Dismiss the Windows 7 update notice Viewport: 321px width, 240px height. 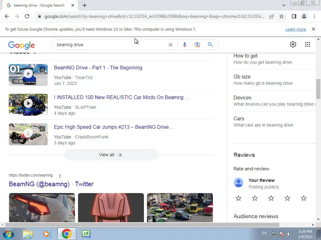point(313,29)
